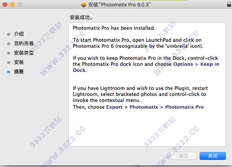Click the blue bullet beside 摘要
The image size is (232, 167).
[9, 72]
